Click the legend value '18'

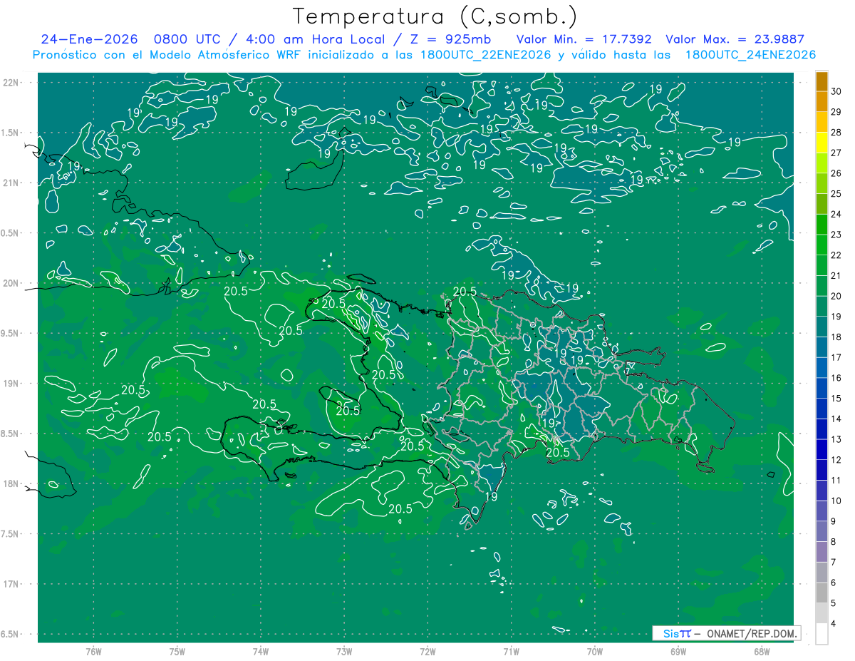[836, 337]
